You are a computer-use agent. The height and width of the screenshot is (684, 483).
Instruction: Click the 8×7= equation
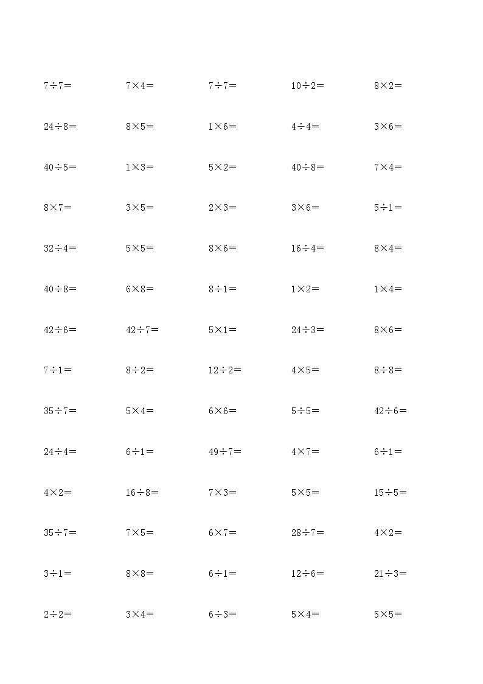pyautogui.click(x=57, y=208)
